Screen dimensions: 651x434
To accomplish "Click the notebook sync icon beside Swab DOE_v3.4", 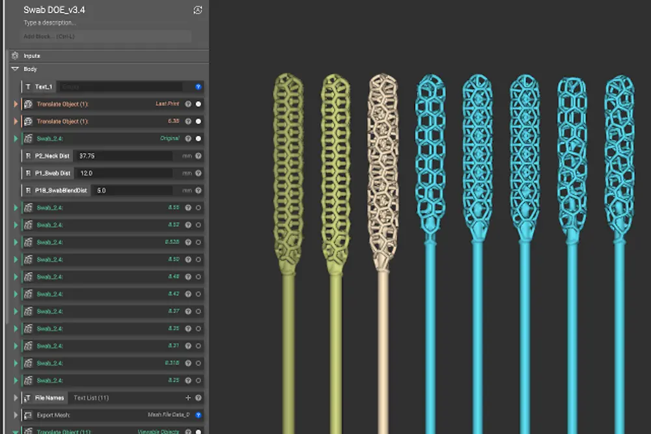I will pyautogui.click(x=198, y=10).
